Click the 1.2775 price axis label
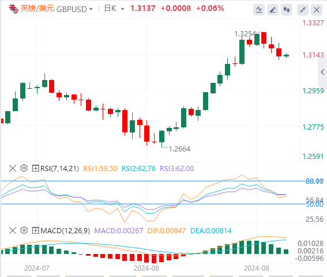Viewport: 327px width, 277px height. pyautogui.click(x=313, y=127)
